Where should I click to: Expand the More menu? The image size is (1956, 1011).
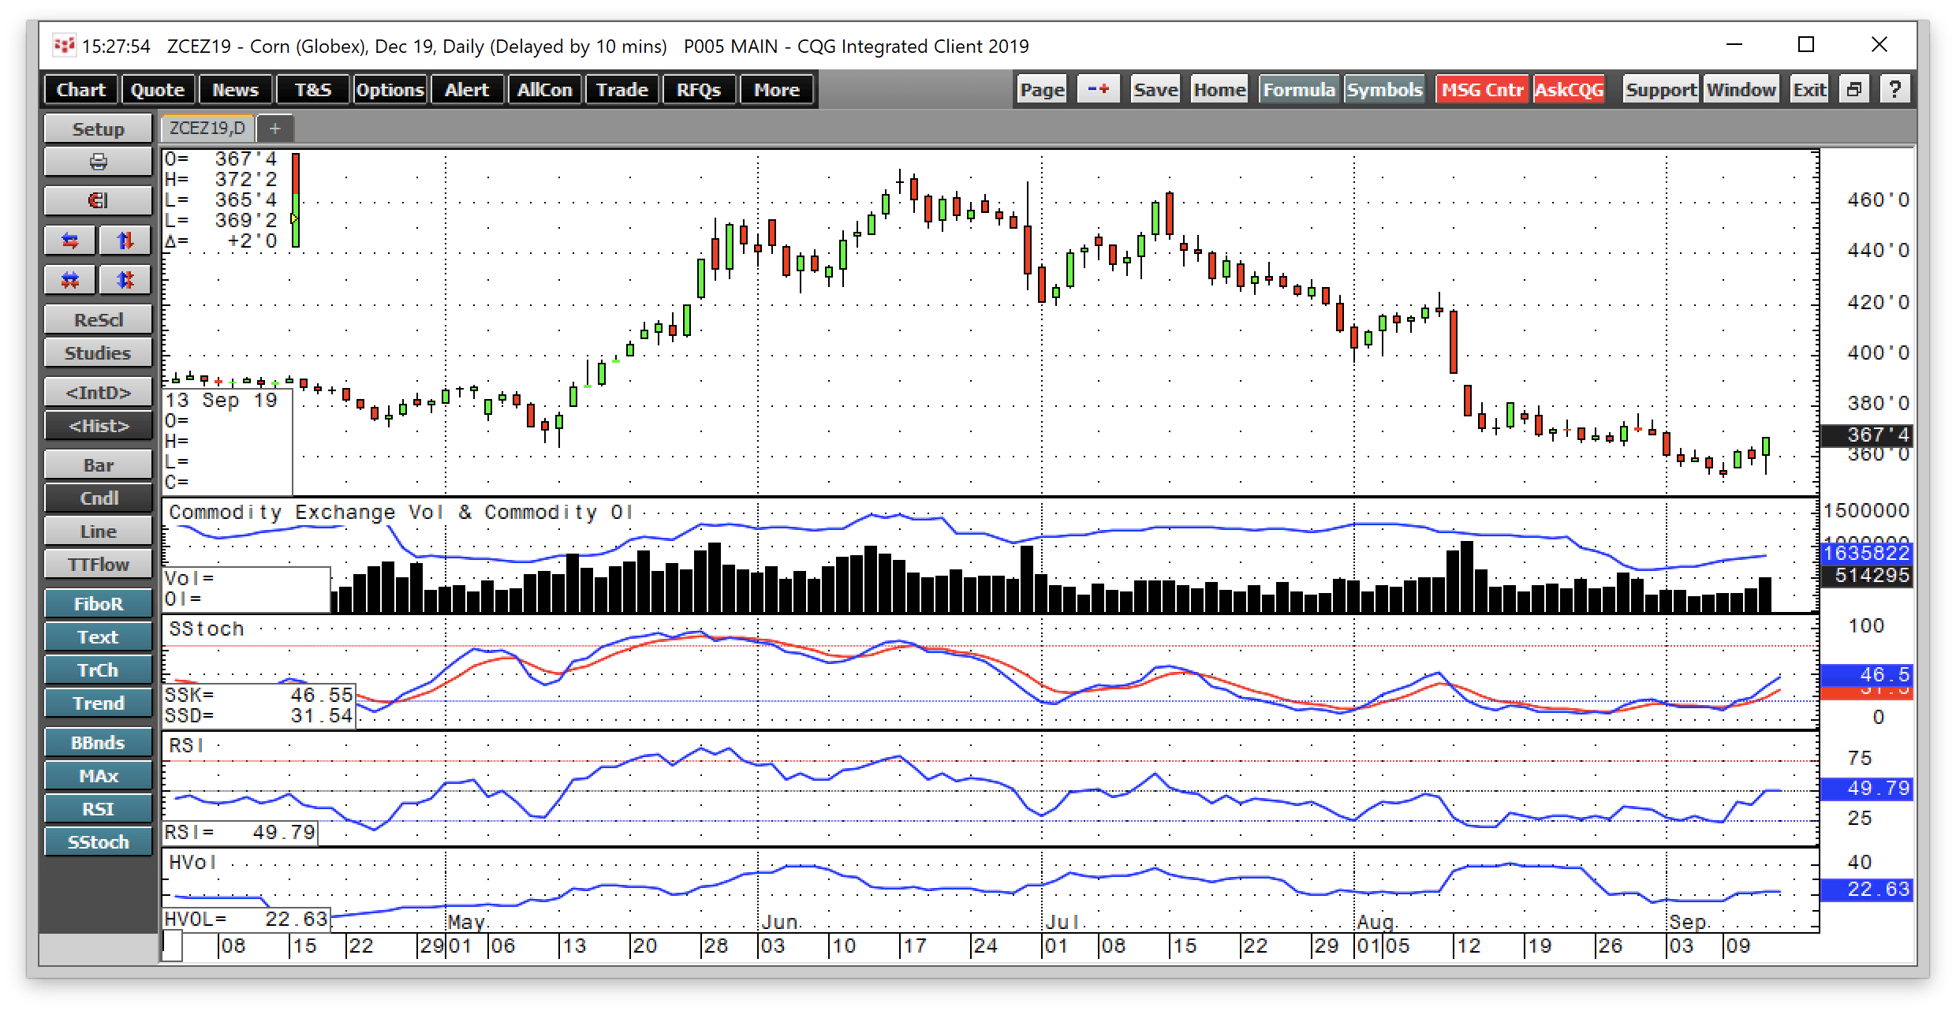[x=776, y=89]
